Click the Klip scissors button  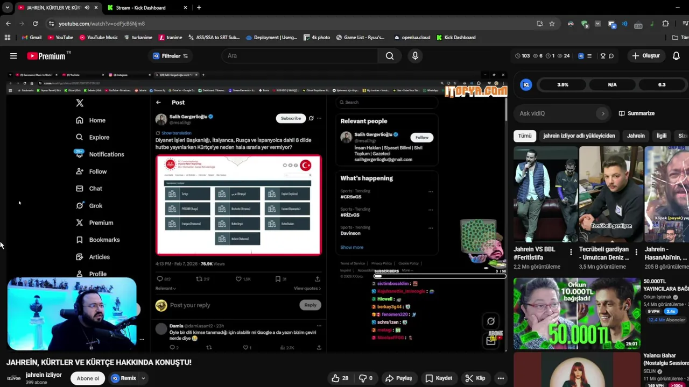[475, 378]
